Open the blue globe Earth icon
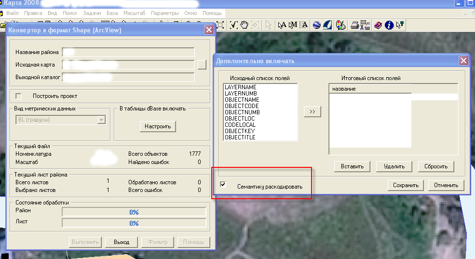This screenshot has width=475, height=259. pos(316,25)
